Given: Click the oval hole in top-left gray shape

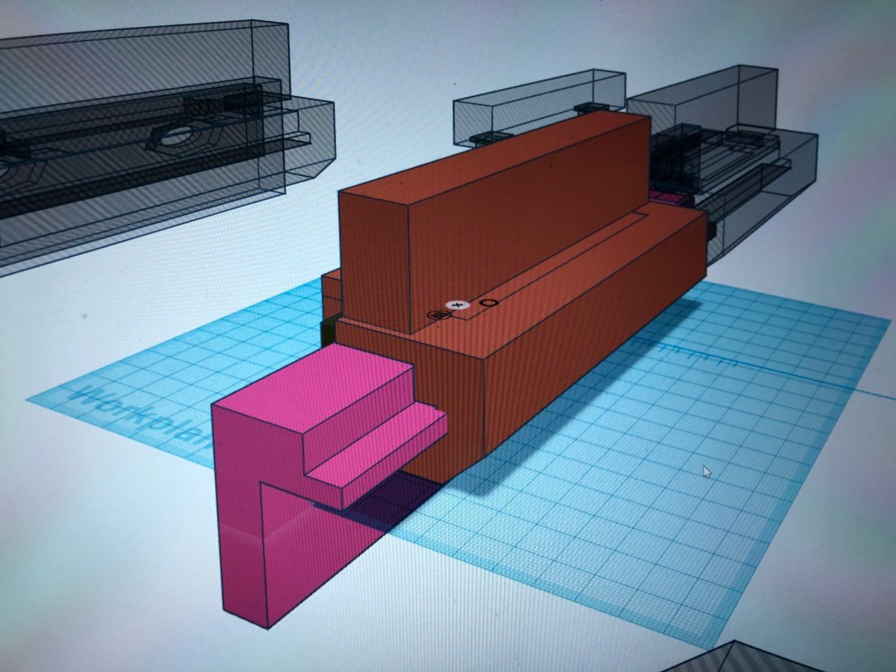Looking at the screenshot, I should 178,137.
